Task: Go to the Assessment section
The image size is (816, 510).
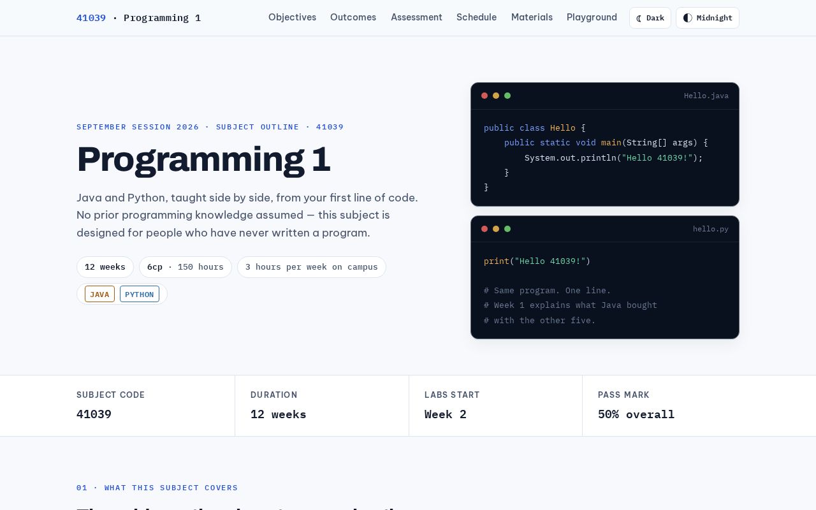Action: 416,17
